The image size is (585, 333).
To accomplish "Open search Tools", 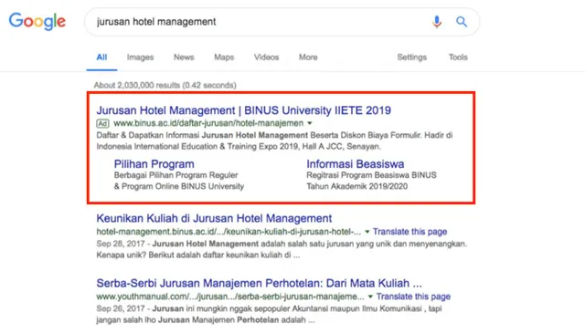I will pos(458,57).
